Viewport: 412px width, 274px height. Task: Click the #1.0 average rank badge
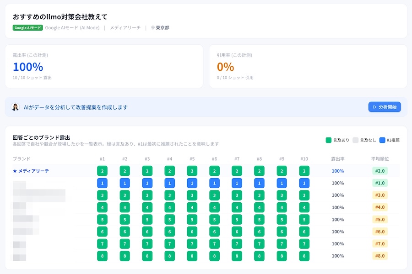point(380,183)
